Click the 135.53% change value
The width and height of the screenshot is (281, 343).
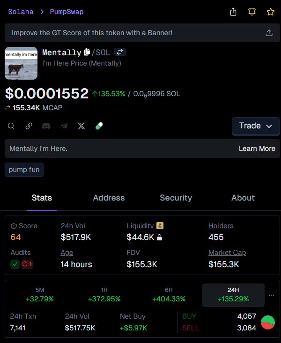tap(109, 94)
